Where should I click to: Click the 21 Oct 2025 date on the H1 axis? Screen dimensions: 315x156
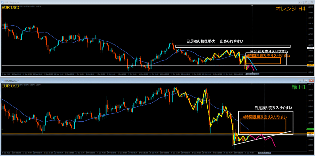pyautogui.click(x=6, y=152)
